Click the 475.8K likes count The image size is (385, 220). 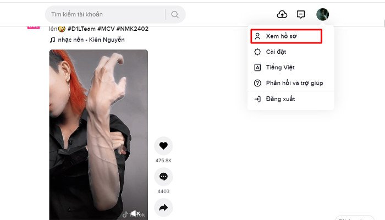click(163, 161)
